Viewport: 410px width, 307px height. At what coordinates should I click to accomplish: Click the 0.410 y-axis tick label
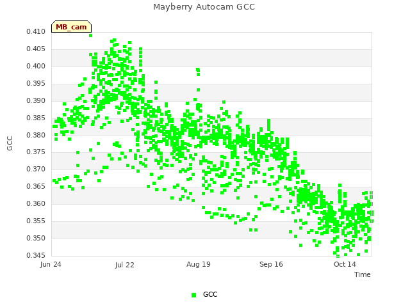point(36,31)
